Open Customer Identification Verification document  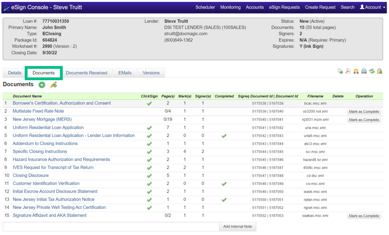[x=46, y=183]
